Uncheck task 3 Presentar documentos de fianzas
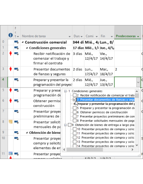 point(75,99)
